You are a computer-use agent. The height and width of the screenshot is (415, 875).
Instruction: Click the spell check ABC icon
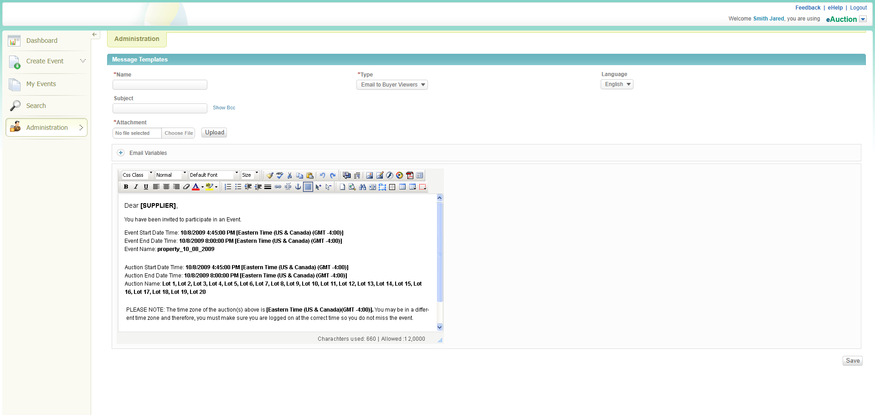click(279, 175)
